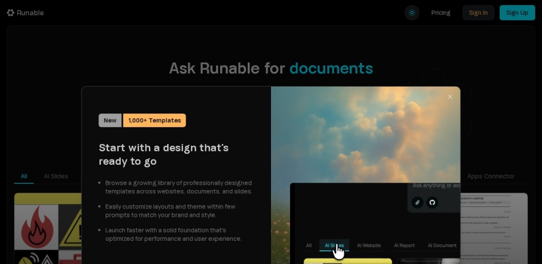Click the Runable logo icon
This screenshot has width=542, height=264.
point(11,13)
